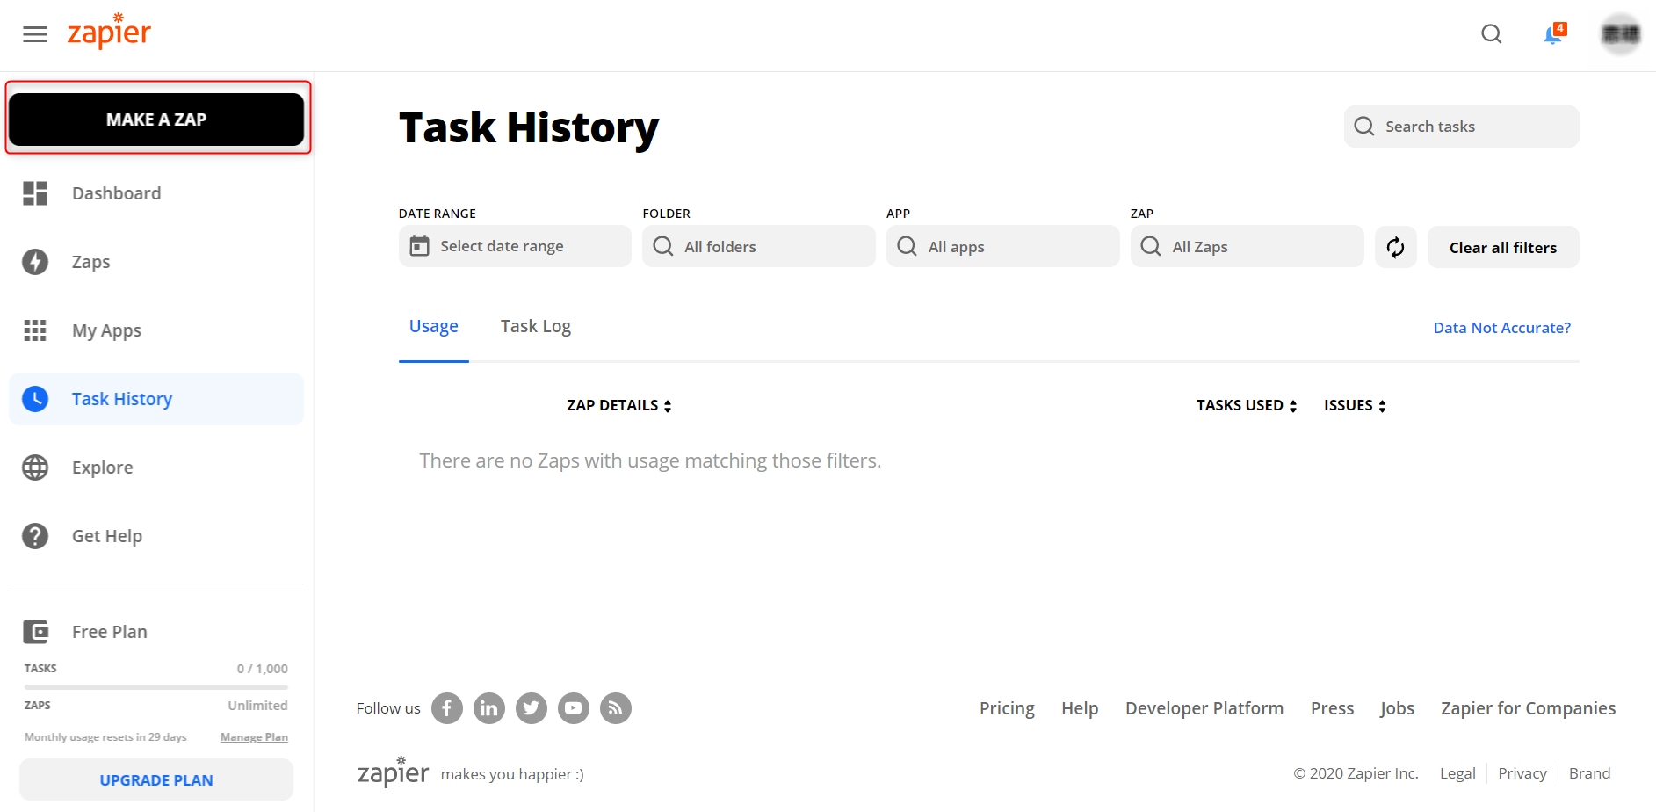Viewport: 1656px width, 812px height.
Task: Go to Dashboard in the sidebar
Action: [x=116, y=193]
